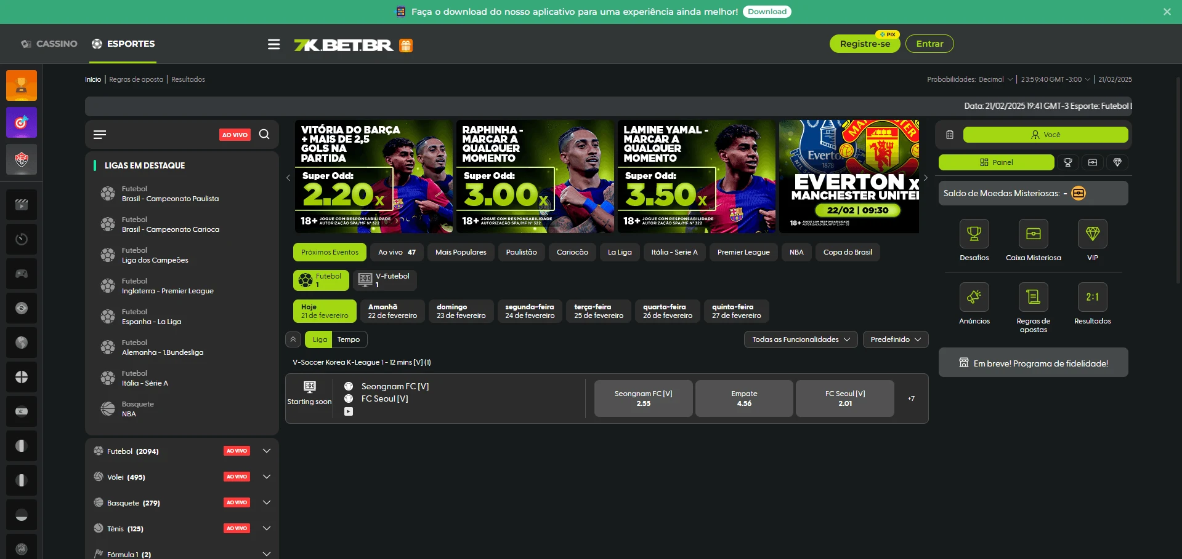This screenshot has height=559, width=1182.
Task: Show live Tênis events via AO VIVO badge
Action: pyautogui.click(x=237, y=528)
